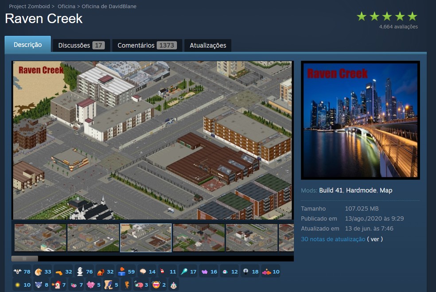Click the laughing face award with count 2
Viewport: 436px width, 292px height.
pyautogui.click(x=159, y=285)
